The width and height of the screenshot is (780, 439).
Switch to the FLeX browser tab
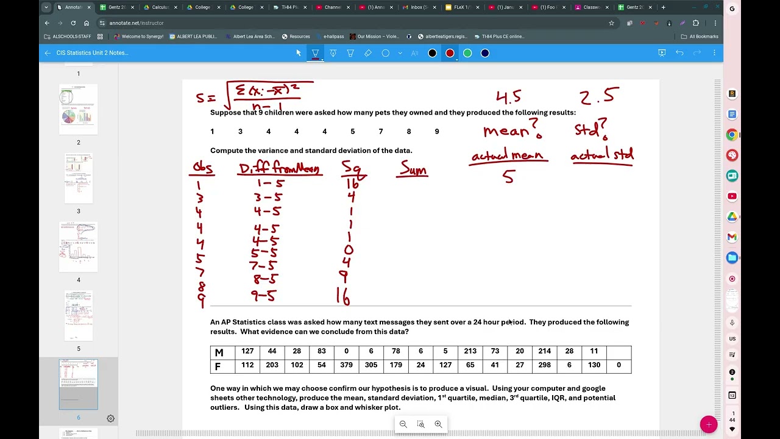(x=463, y=7)
